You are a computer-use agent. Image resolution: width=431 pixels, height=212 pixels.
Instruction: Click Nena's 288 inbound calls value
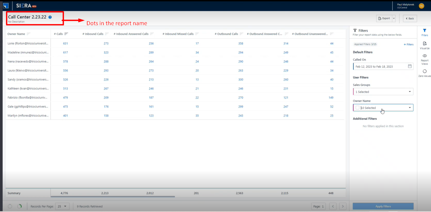click(x=106, y=61)
